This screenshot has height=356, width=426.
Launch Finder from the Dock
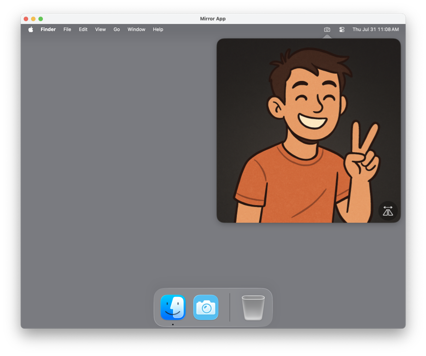(173, 307)
